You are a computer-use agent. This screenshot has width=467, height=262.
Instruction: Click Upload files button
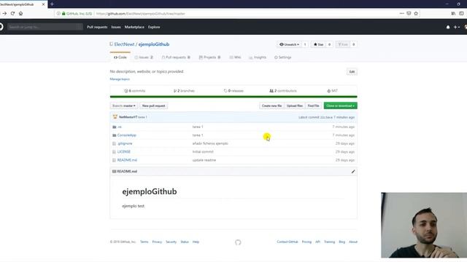[x=295, y=106]
